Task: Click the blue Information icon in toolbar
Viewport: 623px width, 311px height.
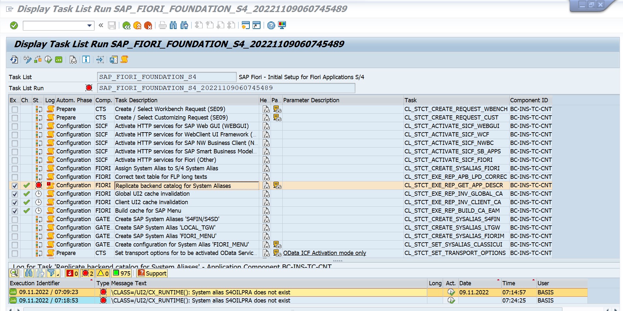Action: pyautogui.click(x=86, y=59)
